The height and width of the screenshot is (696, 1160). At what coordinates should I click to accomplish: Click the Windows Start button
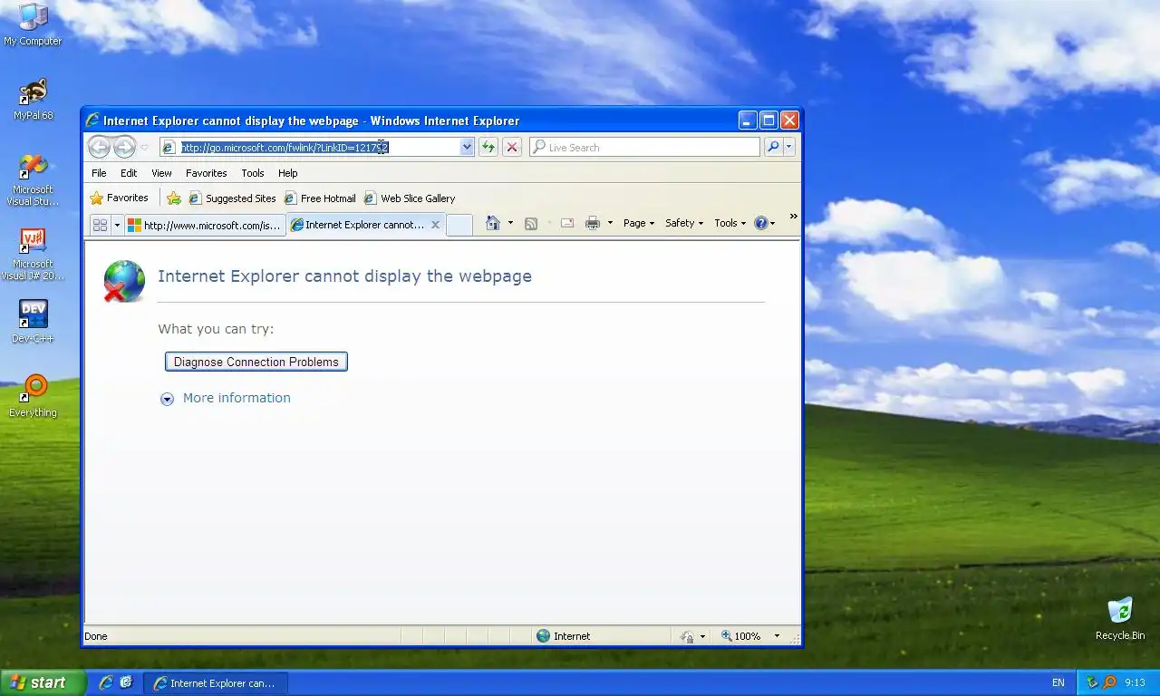click(42, 682)
